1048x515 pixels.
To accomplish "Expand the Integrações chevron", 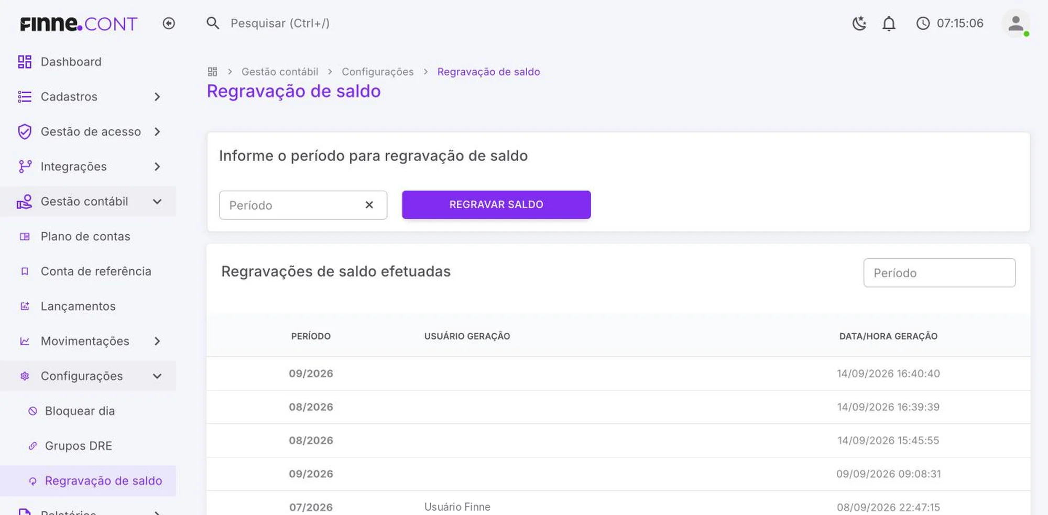I will pos(157,167).
